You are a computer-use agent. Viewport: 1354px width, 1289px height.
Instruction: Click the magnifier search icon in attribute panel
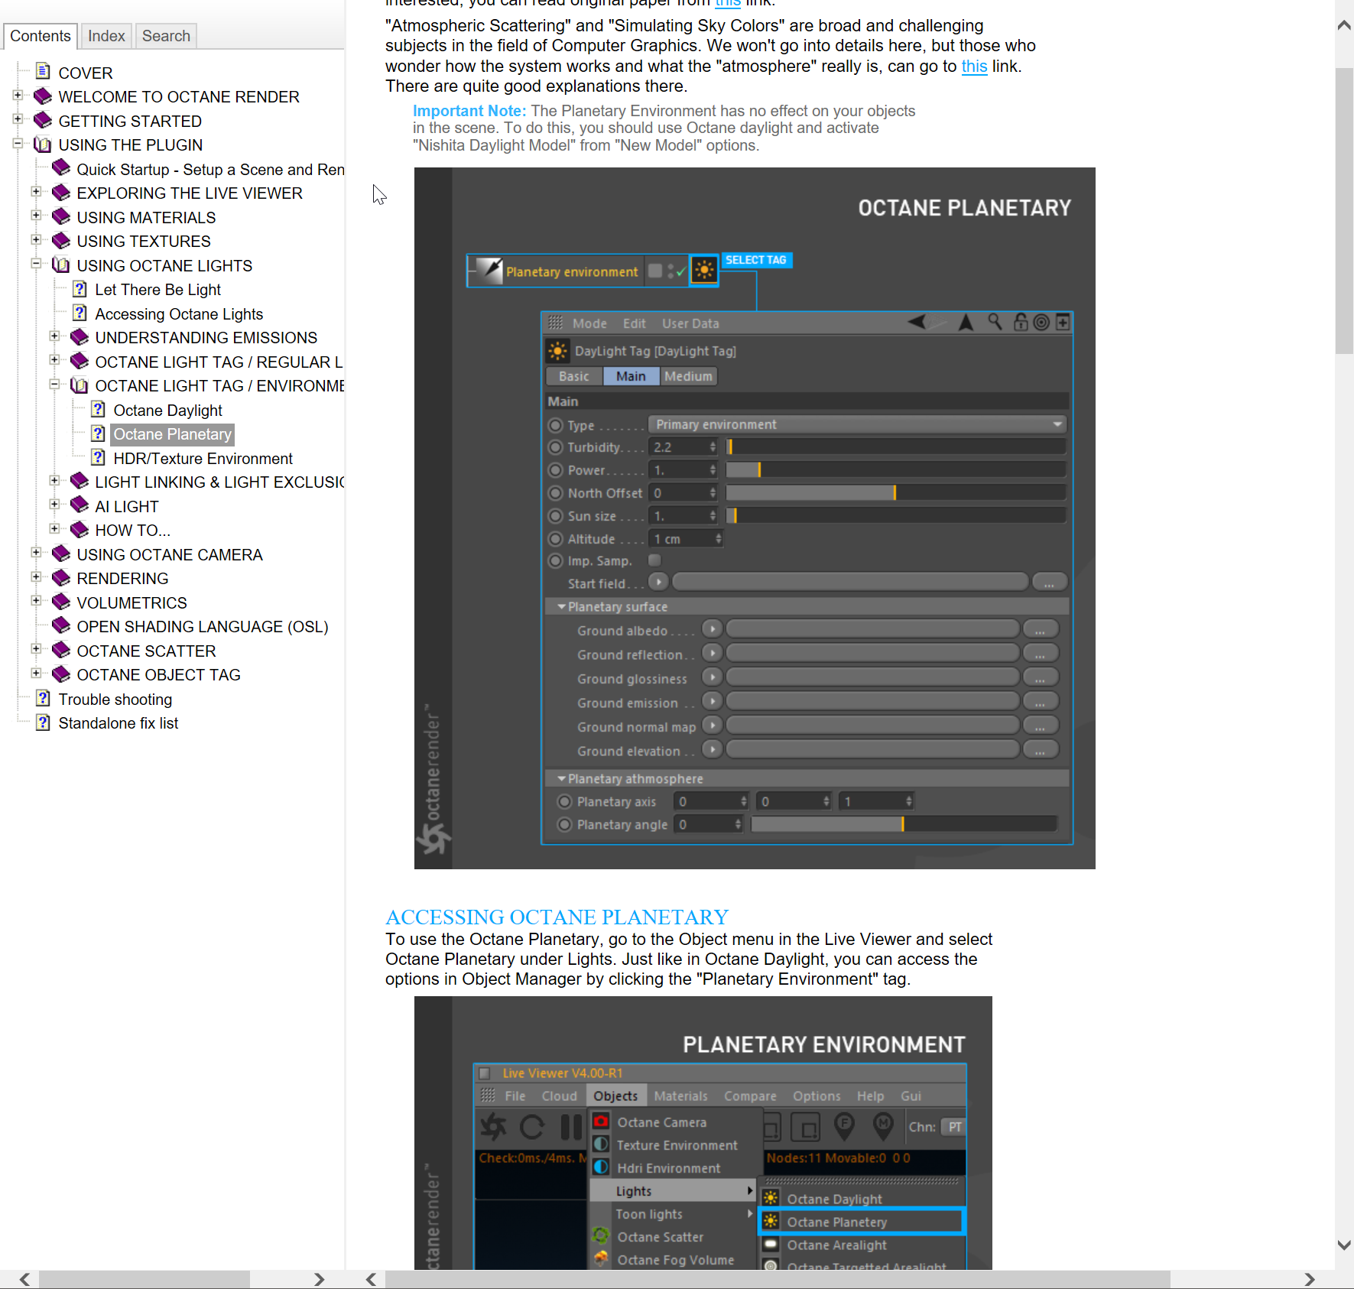coord(995,322)
